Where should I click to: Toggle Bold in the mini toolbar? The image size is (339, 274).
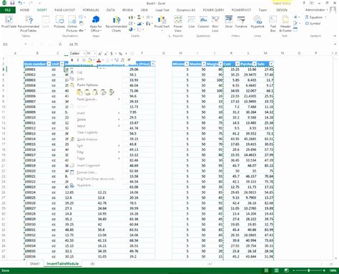click(x=72, y=60)
